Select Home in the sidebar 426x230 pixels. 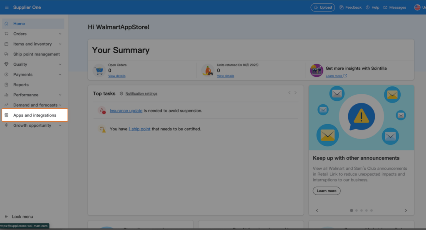tap(33, 24)
